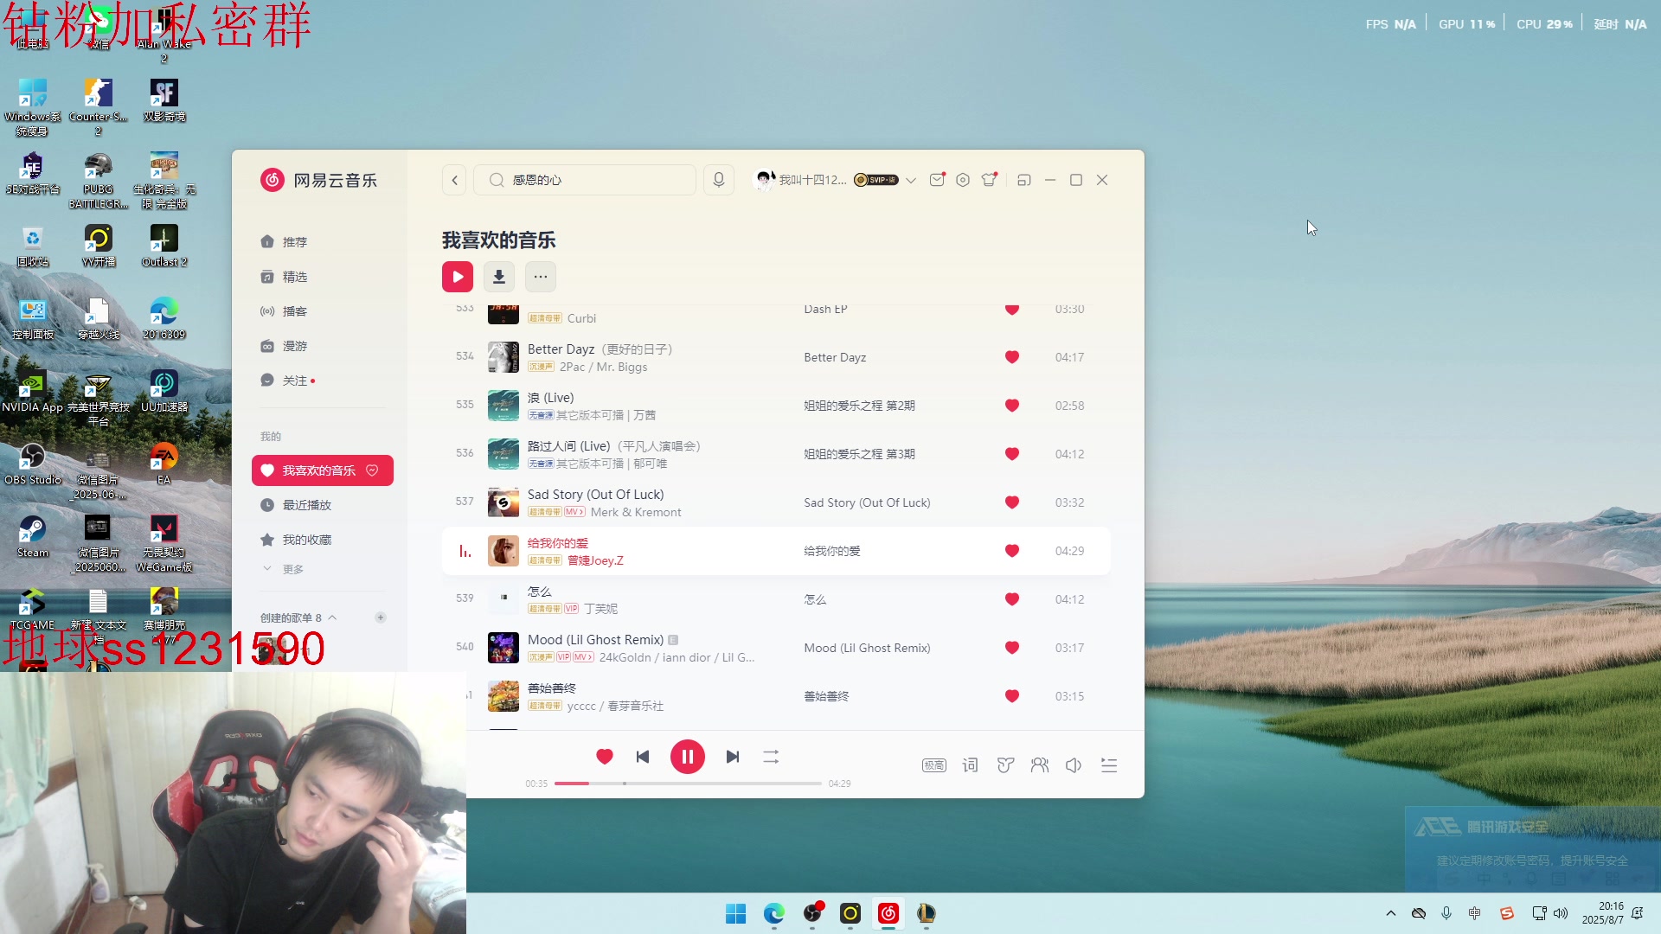1661x934 pixels.
Task: Open taskbar clock showing 20:16
Action: coord(1603,913)
